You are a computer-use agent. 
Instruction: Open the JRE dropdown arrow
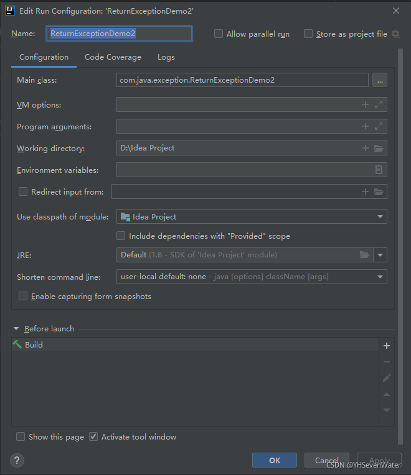(380, 255)
